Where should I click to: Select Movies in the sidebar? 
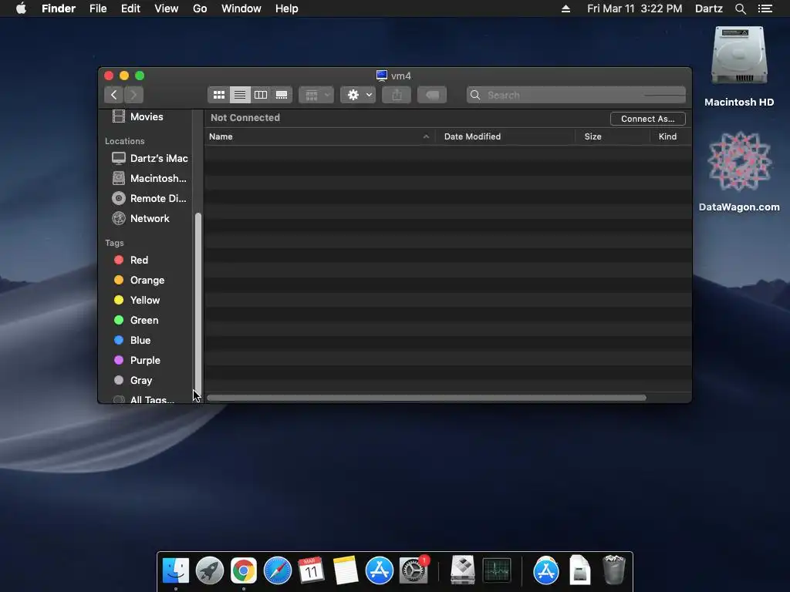[146, 117]
